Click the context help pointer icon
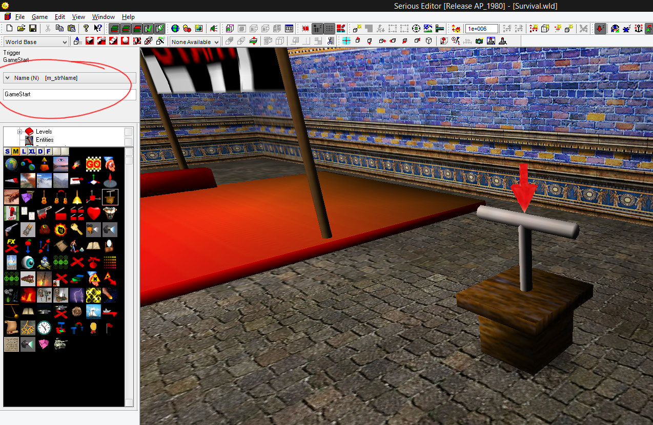Screen dimensions: 653x425 point(98,28)
